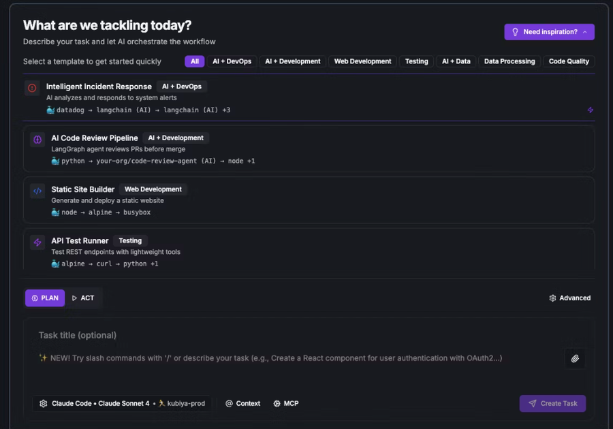Screen dimensions: 613x429
Task: Switch to PLAN mode
Action: point(45,298)
